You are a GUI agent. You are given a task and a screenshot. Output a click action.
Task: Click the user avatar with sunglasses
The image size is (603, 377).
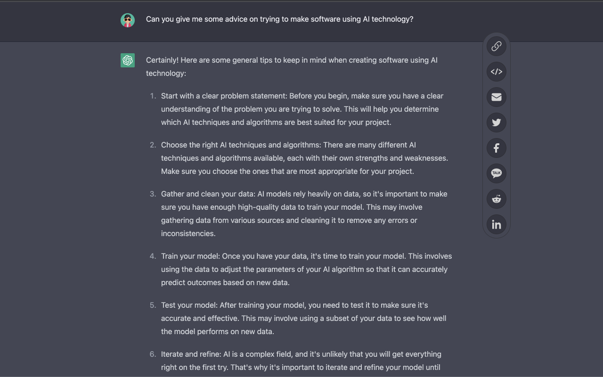coord(128,20)
